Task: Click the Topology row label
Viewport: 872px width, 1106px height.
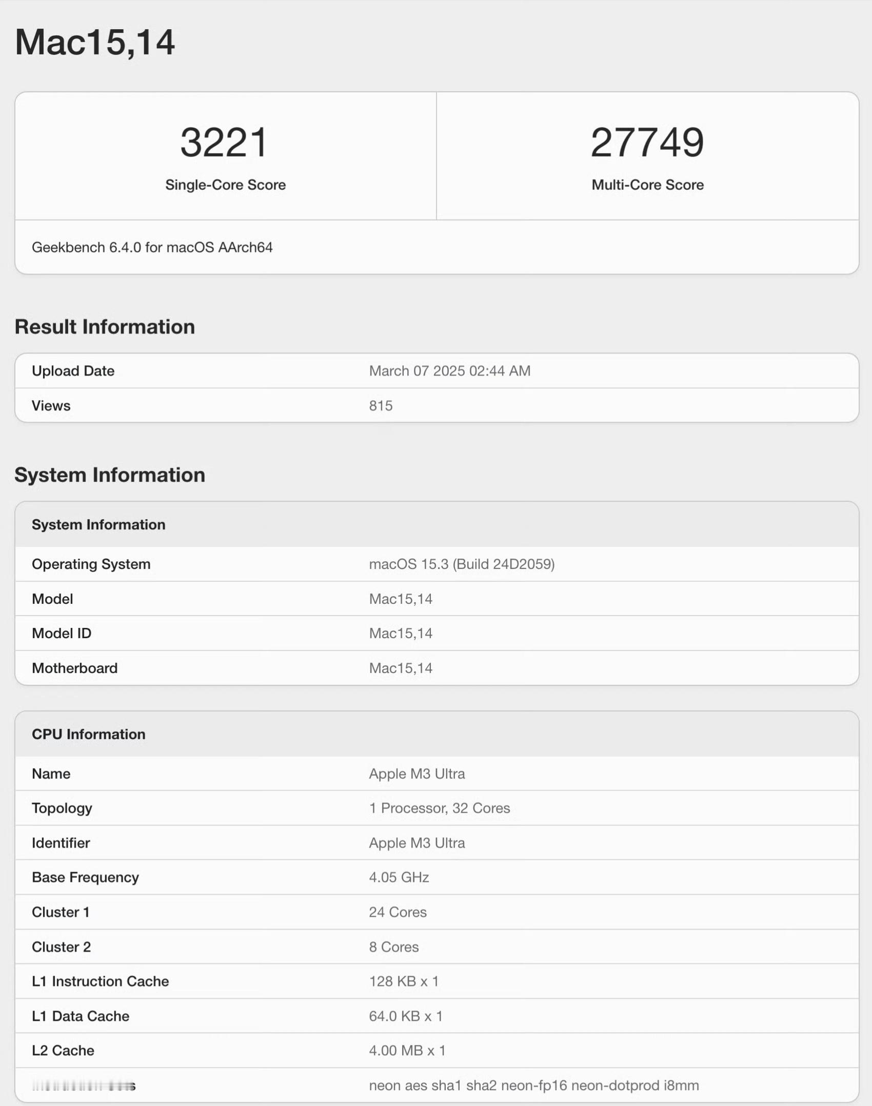Action: point(62,808)
